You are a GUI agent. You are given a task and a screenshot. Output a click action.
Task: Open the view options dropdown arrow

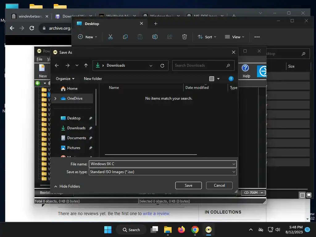pos(218,79)
